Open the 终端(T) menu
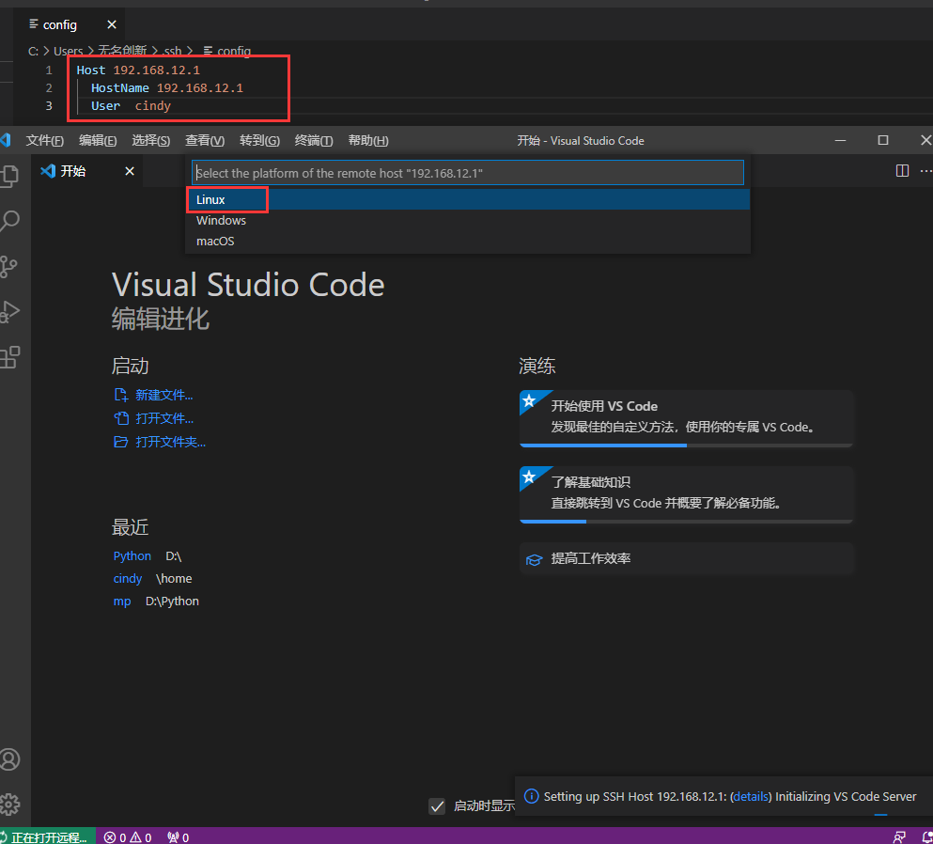Image resolution: width=933 pixels, height=844 pixels. (314, 140)
